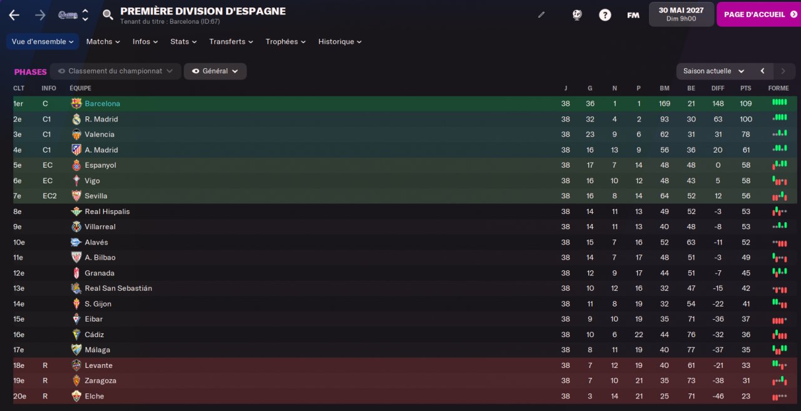
Task: Click the Barcelona club crest
Action: 76,104
